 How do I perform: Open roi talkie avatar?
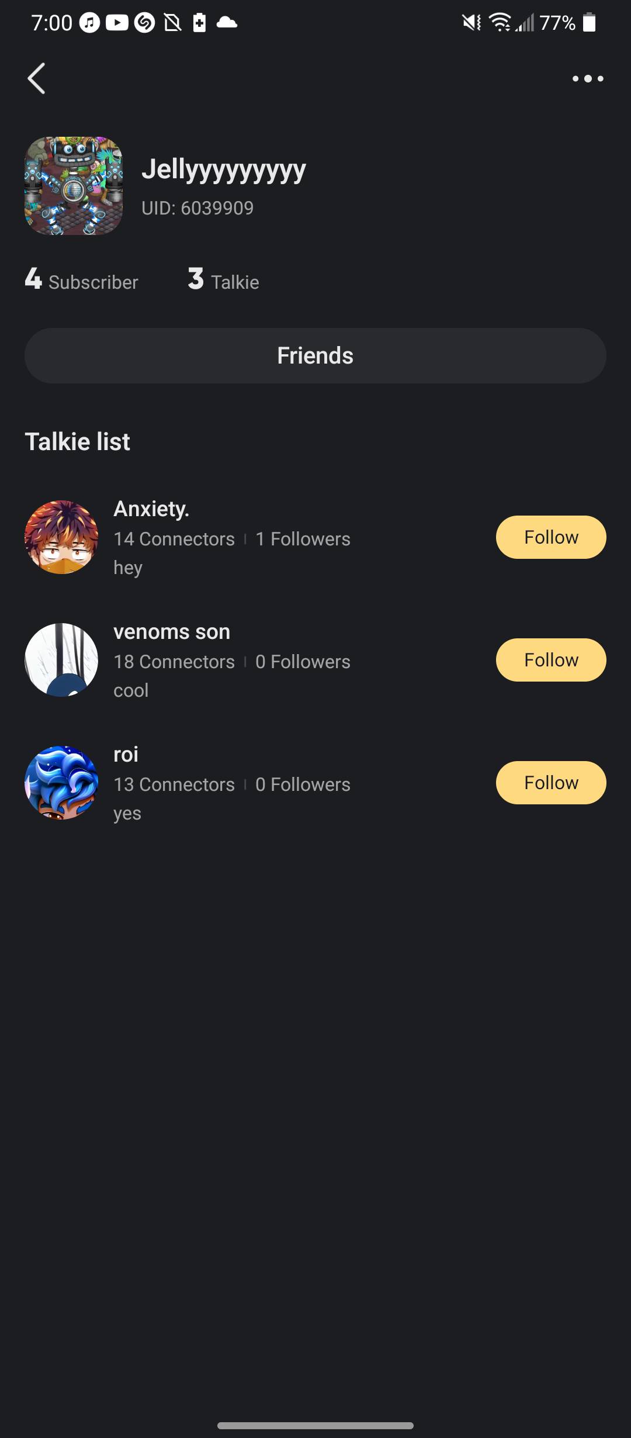[x=61, y=783]
